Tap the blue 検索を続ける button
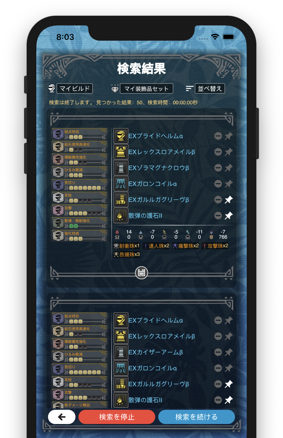 pos(196,417)
